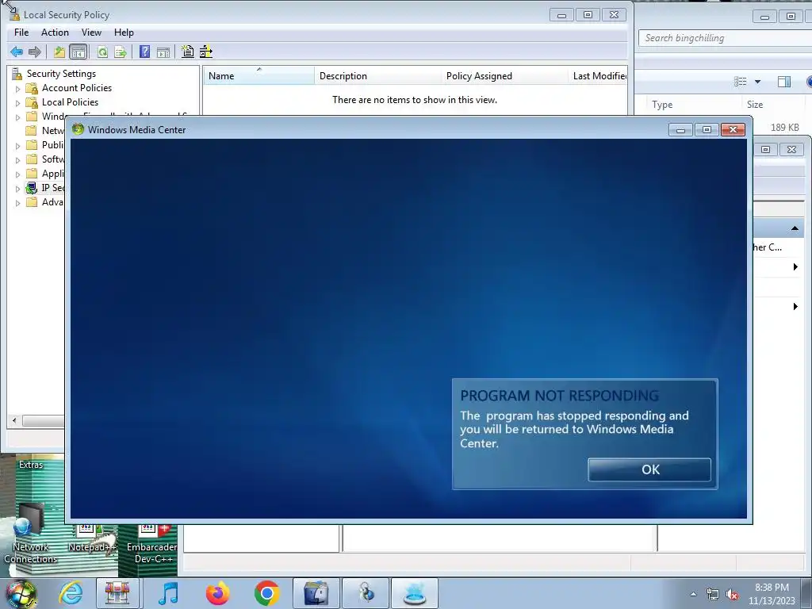The height and width of the screenshot is (609, 812).
Task: Click the tree pane horizontal scrollbar thumb
Action: point(44,420)
